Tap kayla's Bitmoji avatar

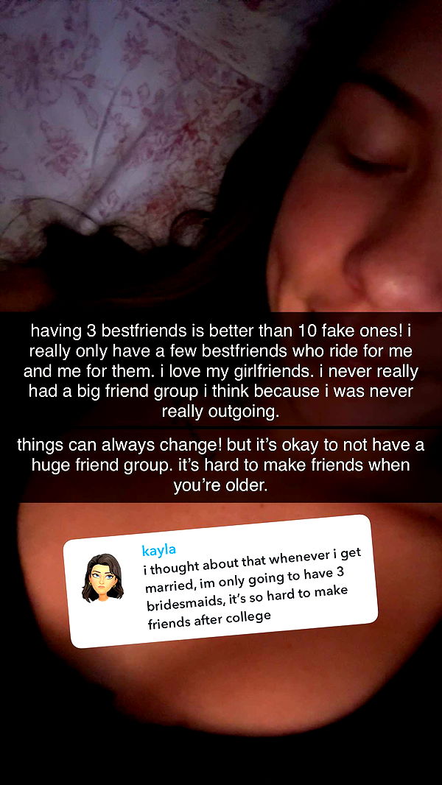(102, 577)
